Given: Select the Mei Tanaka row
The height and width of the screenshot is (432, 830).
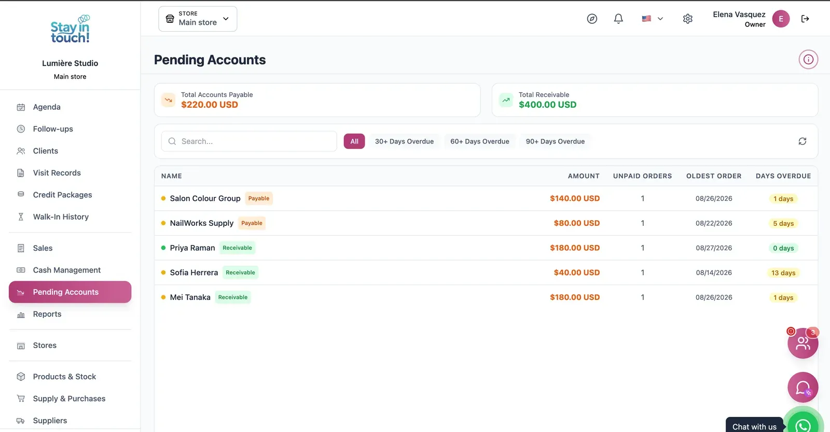Looking at the screenshot, I should click(x=486, y=297).
